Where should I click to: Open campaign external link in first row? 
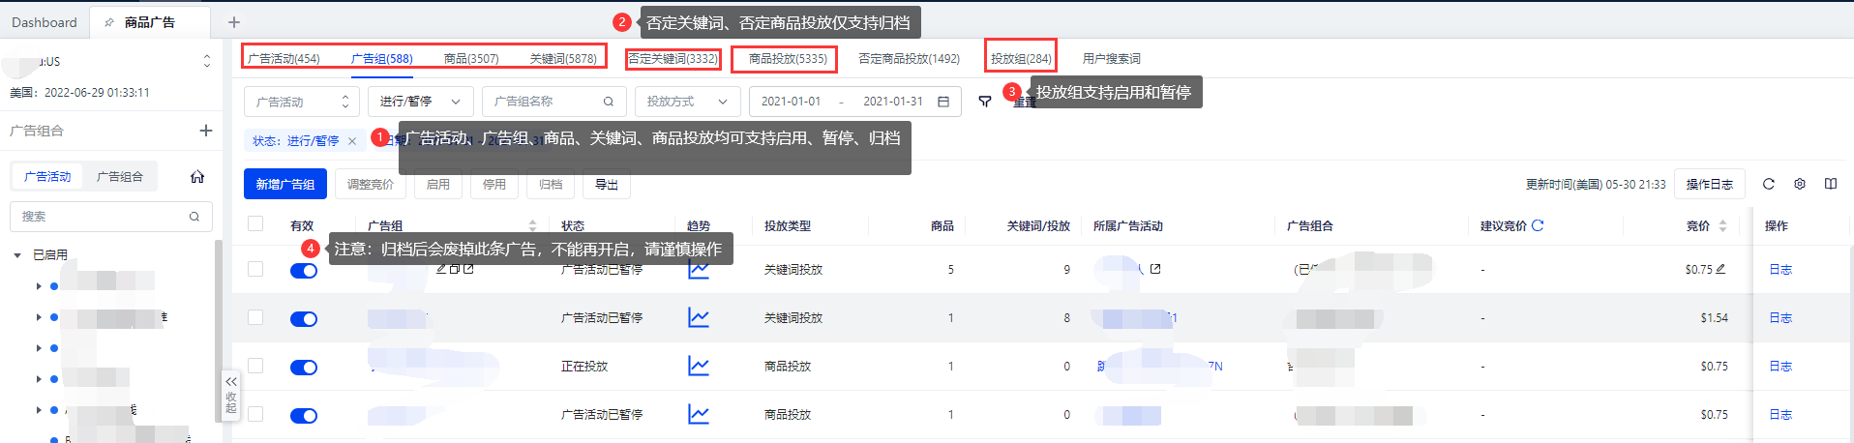(x=1155, y=269)
